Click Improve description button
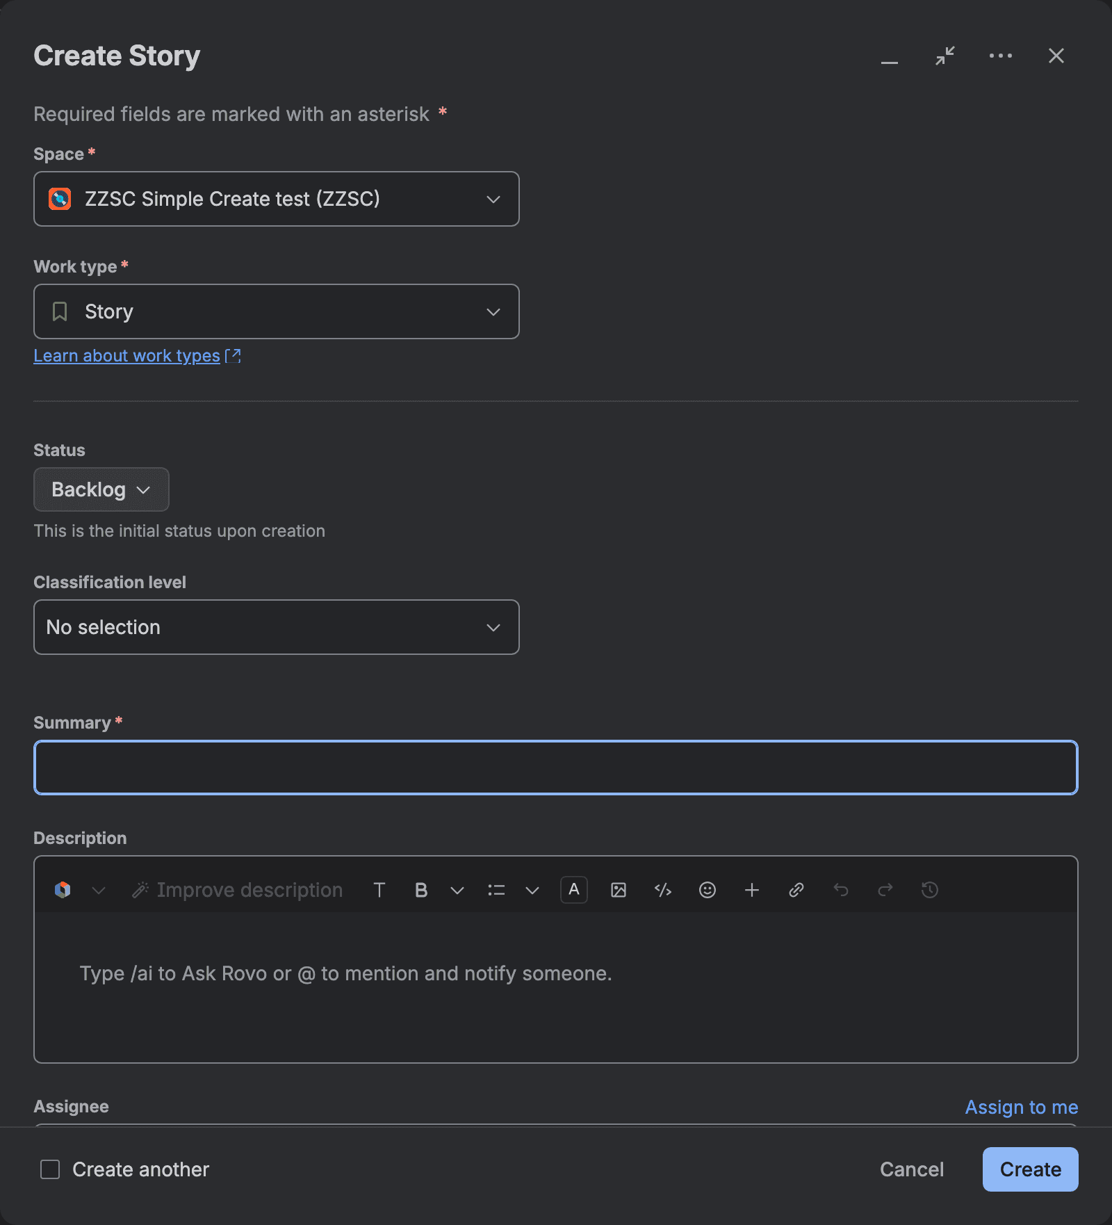 tap(237, 890)
